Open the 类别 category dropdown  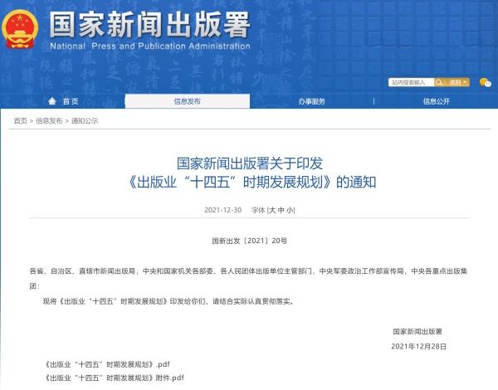[457, 83]
